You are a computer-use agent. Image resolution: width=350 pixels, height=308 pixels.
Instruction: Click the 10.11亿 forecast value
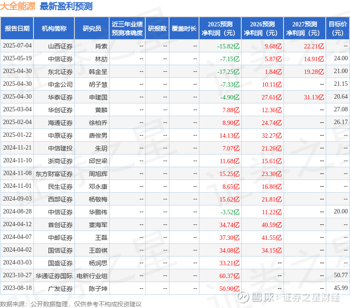[272, 84]
